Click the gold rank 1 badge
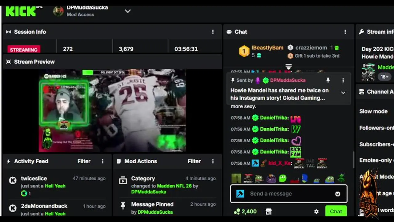 pos(244,51)
